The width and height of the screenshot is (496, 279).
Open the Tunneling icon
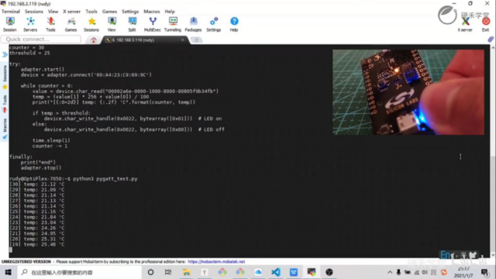173,24
